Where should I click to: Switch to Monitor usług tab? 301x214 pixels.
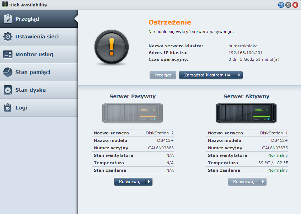(39, 54)
